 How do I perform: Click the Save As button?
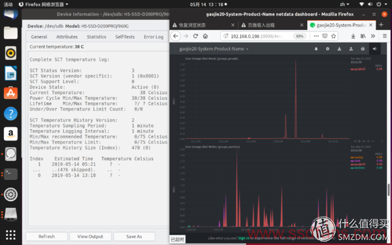pos(134,237)
